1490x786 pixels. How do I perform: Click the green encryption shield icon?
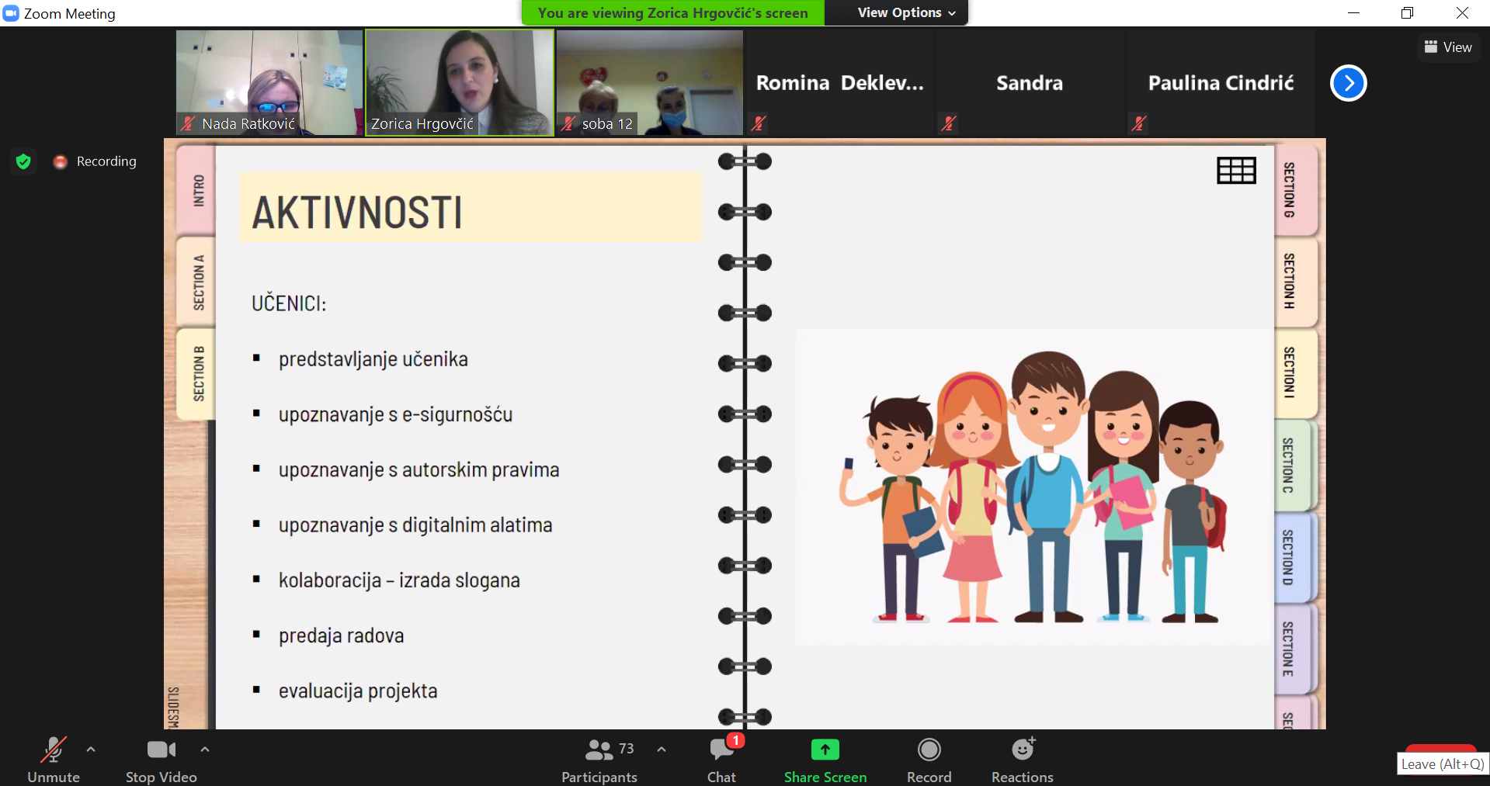pos(23,161)
